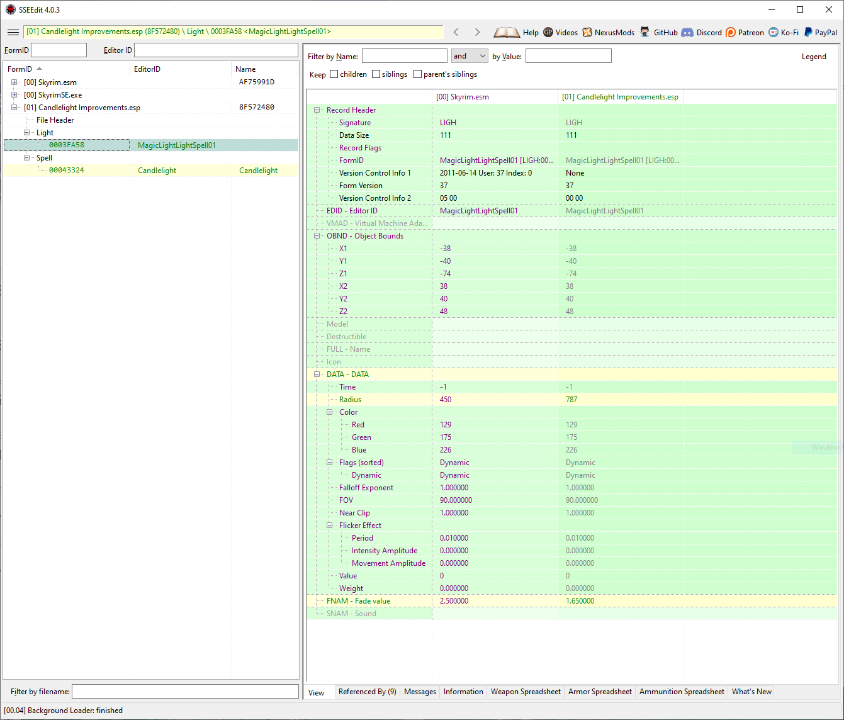Open the Videos icon link
This screenshot has width=844, height=720.
click(x=548, y=32)
